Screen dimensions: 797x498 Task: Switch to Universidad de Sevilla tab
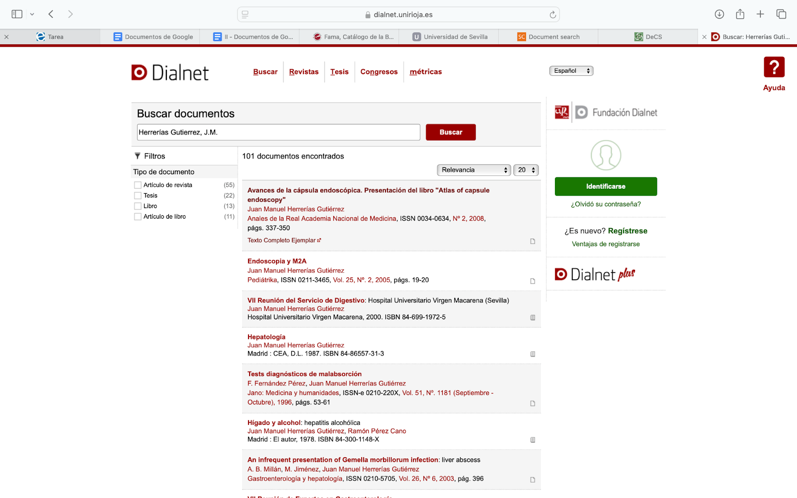click(x=450, y=37)
